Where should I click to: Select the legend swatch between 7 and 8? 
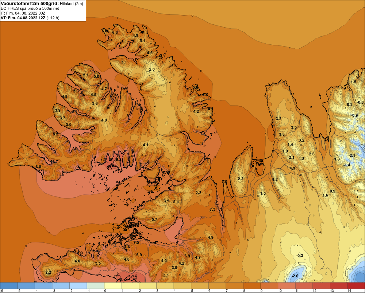pyautogui.click(x=235, y=286)
